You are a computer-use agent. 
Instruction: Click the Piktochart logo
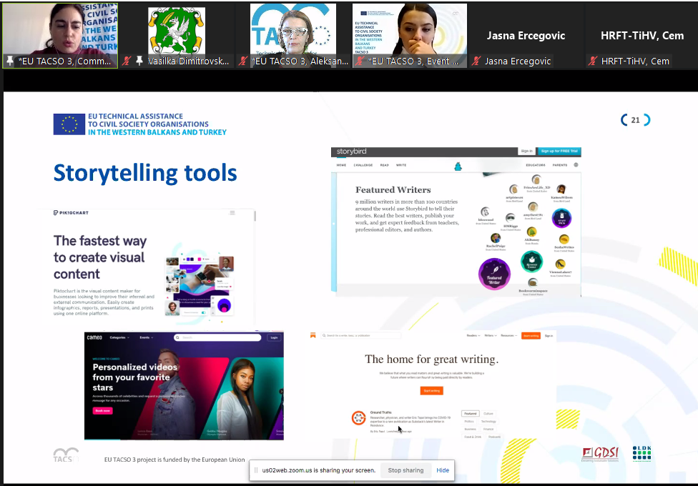point(72,213)
